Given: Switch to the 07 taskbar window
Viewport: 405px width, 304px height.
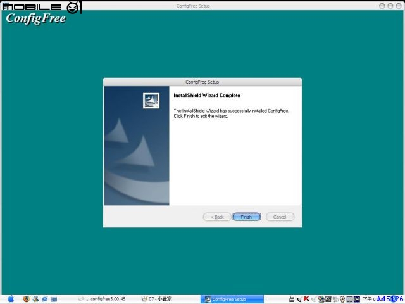Looking at the screenshot, I should pyautogui.click(x=157, y=299).
